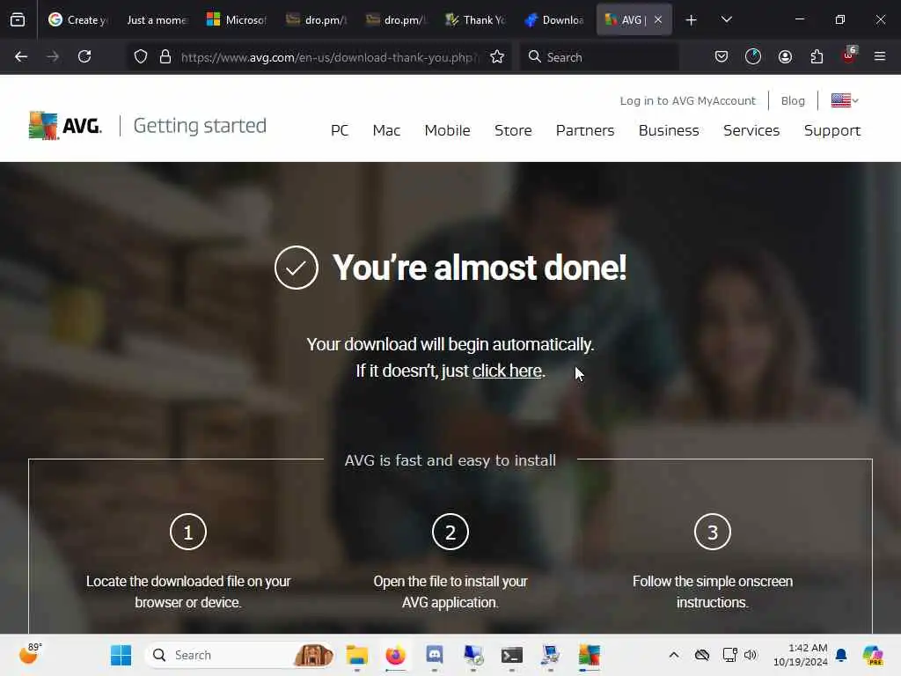The width and height of the screenshot is (901, 676).
Task: Click the AVG logo in the header
Action: point(65,125)
